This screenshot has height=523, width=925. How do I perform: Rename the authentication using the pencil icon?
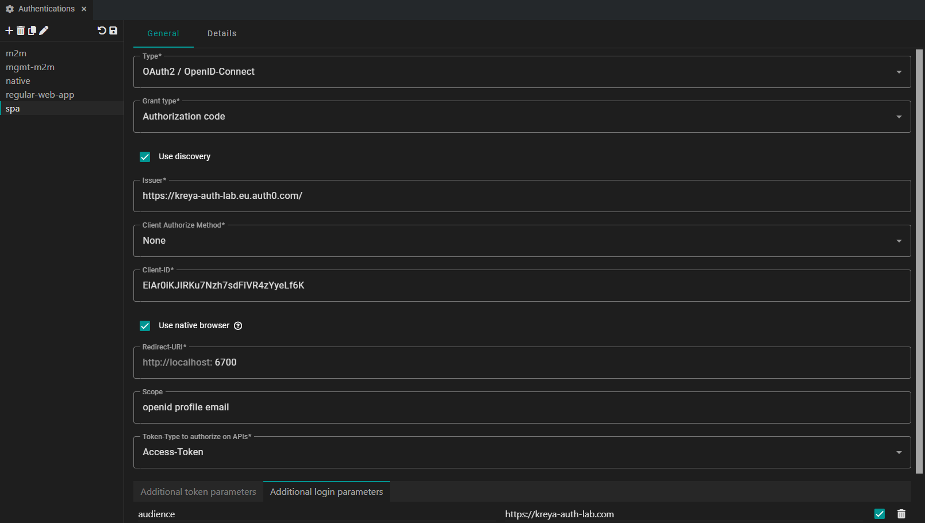click(x=44, y=30)
